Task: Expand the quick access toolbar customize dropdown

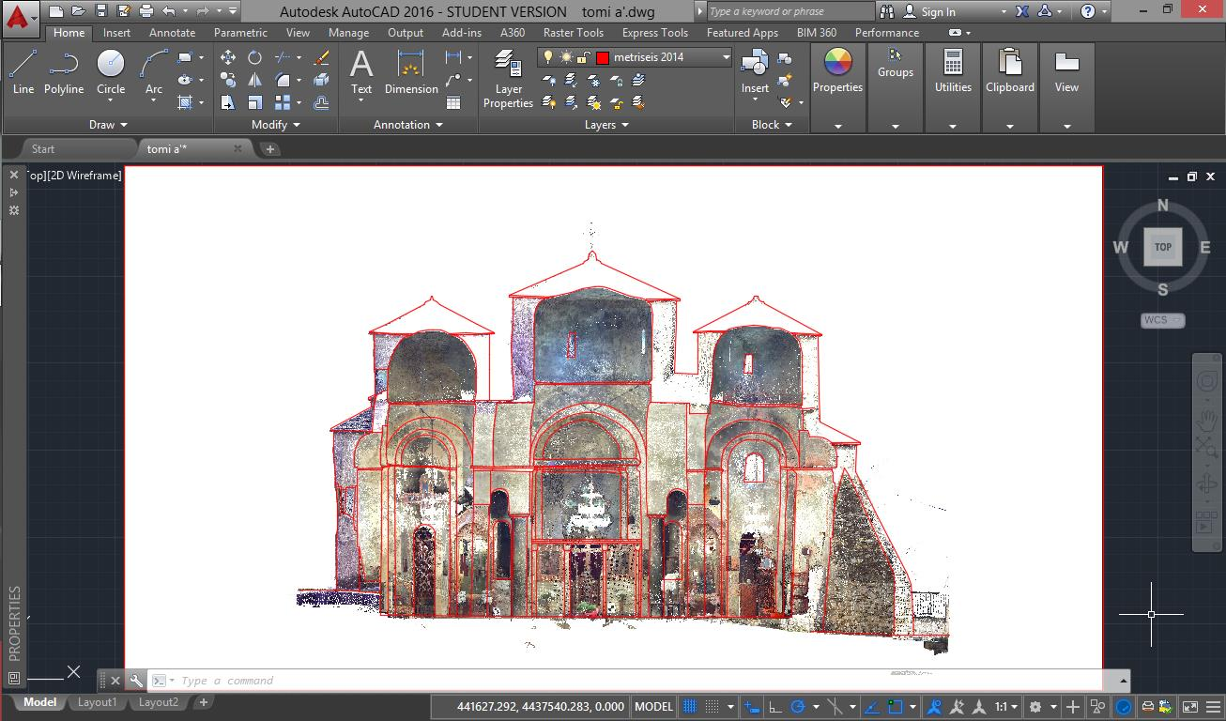Action: click(x=233, y=11)
